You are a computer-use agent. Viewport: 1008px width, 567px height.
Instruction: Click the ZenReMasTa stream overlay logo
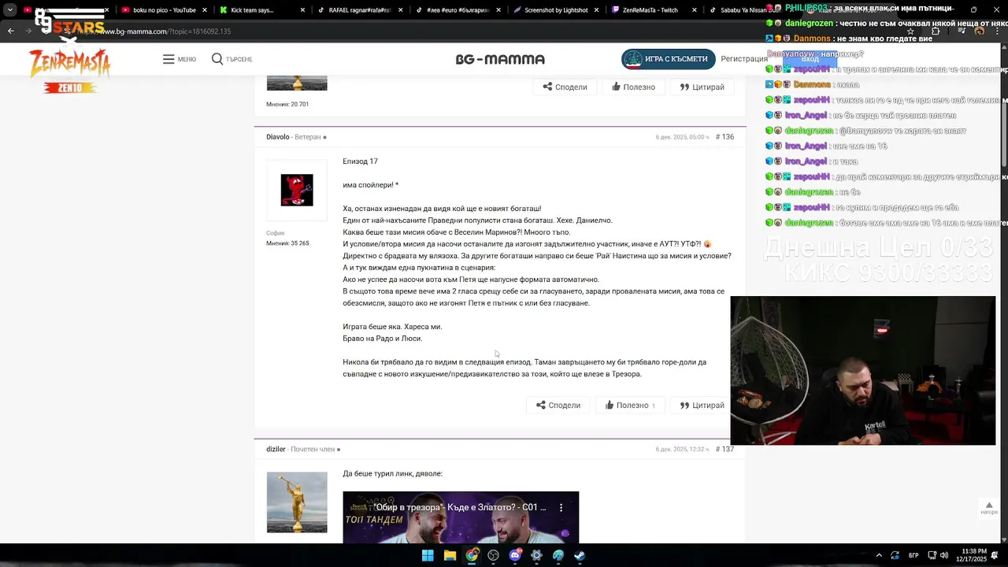point(69,65)
